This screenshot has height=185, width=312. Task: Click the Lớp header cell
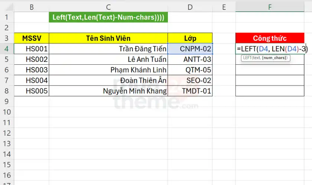190,38
